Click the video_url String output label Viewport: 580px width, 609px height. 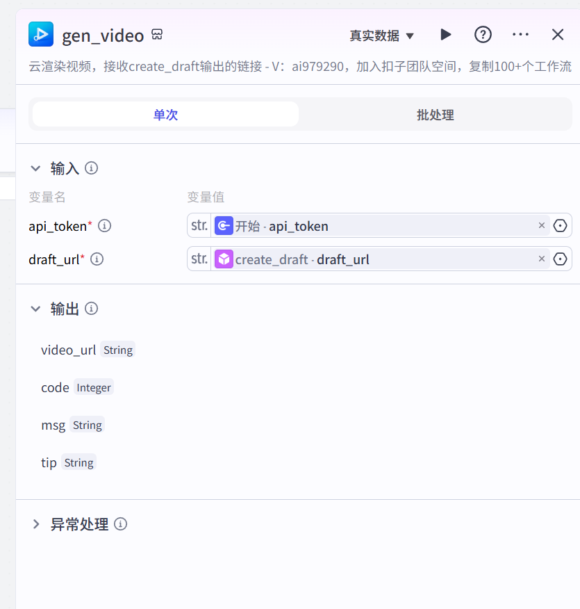coord(117,350)
